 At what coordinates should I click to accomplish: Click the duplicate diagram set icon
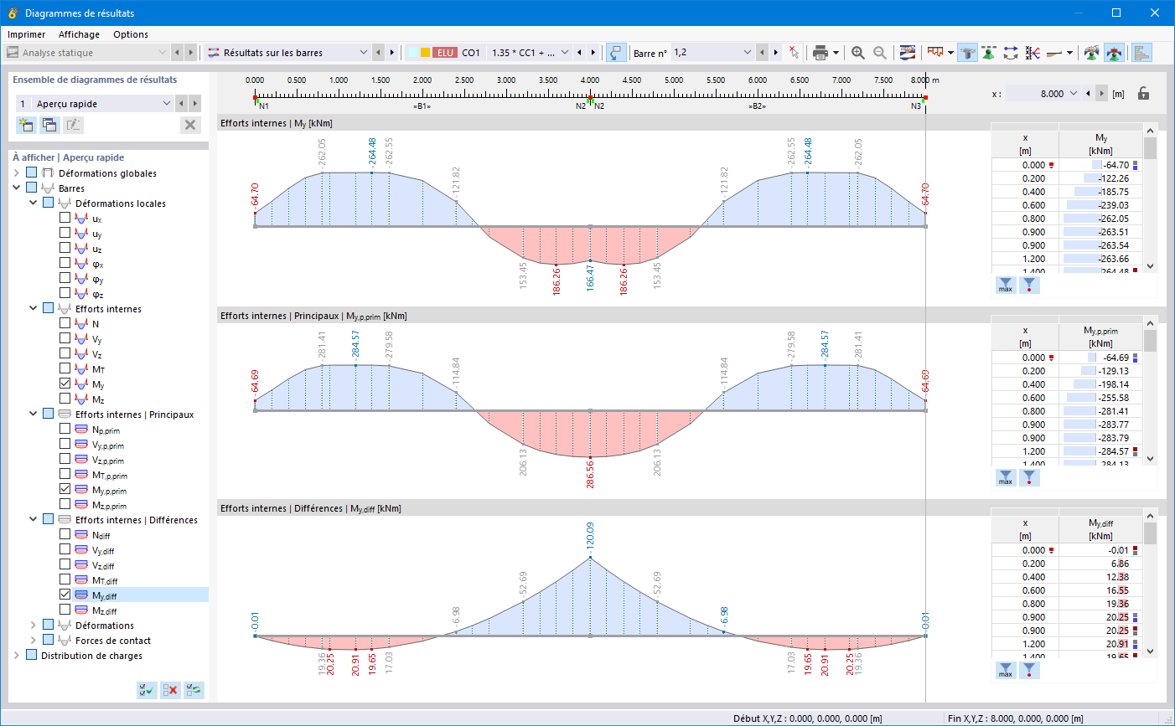49,125
